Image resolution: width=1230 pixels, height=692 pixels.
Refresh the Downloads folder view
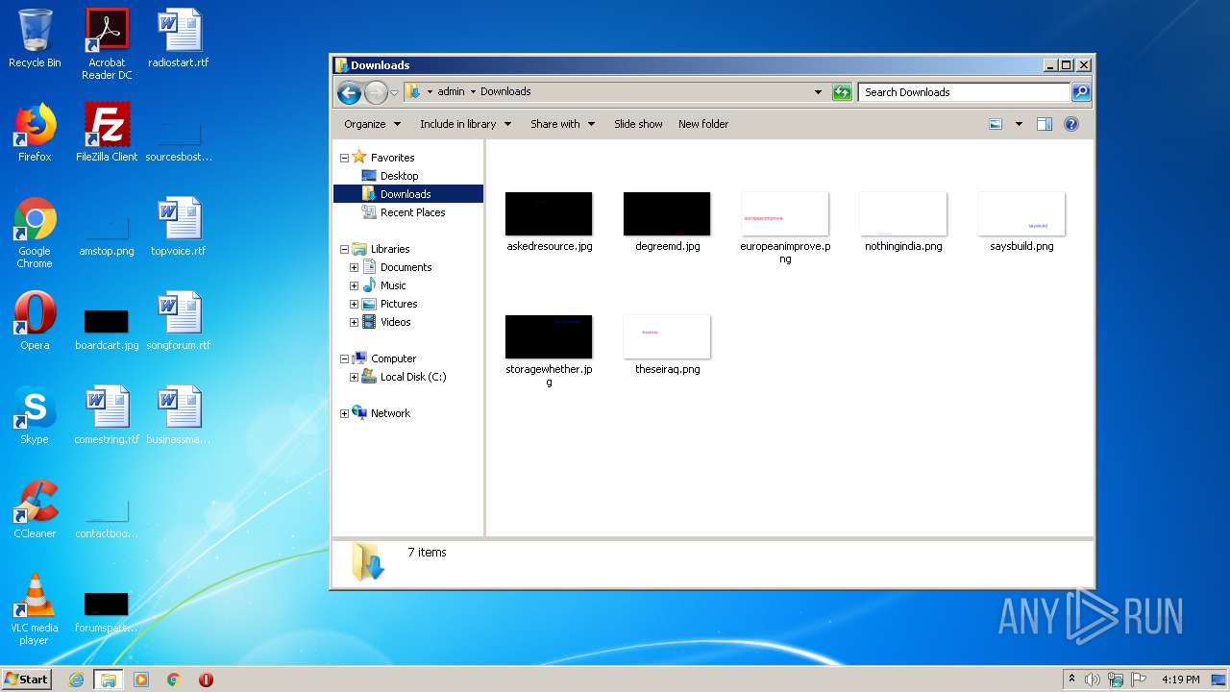842,92
